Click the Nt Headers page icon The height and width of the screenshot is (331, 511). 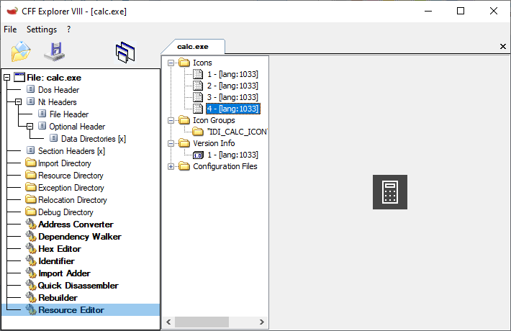click(30, 101)
